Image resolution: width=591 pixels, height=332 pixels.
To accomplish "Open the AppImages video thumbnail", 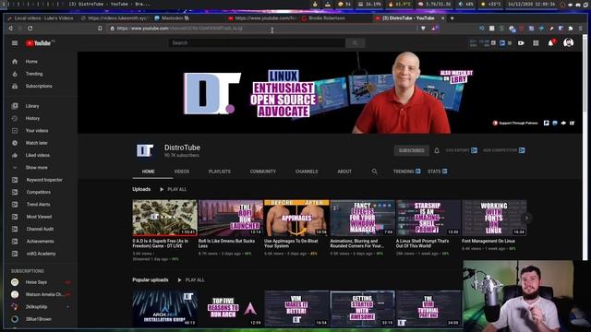I will point(296,218).
